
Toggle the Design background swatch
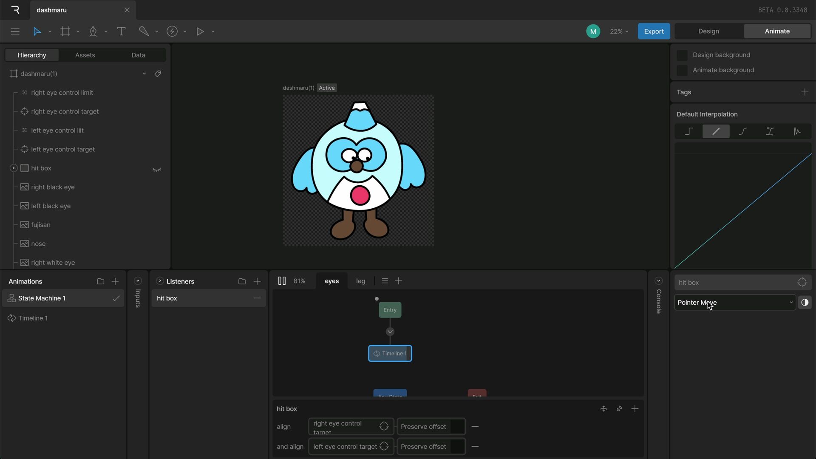coord(682,55)
